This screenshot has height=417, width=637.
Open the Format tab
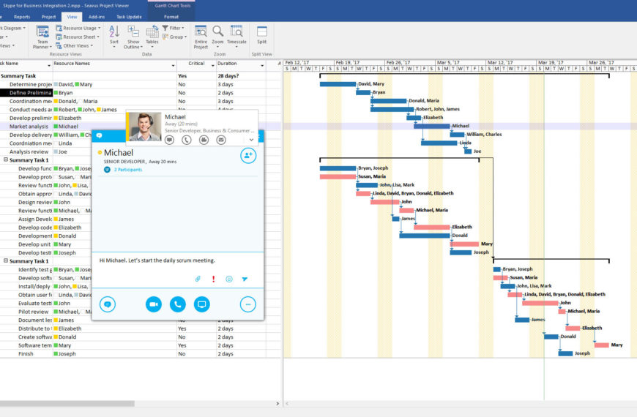pos(171,17)
